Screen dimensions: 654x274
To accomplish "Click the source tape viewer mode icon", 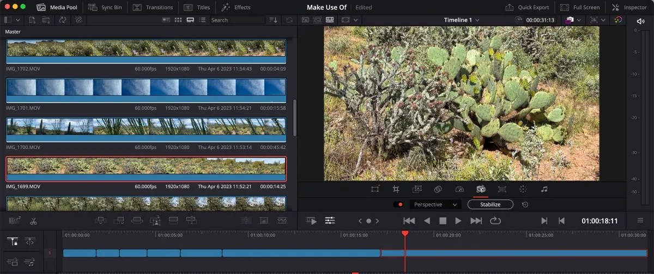I will 317,20.
